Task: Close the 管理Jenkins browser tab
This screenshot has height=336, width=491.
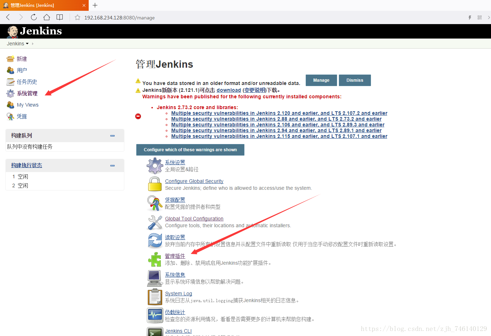Action: pos(84,5)
